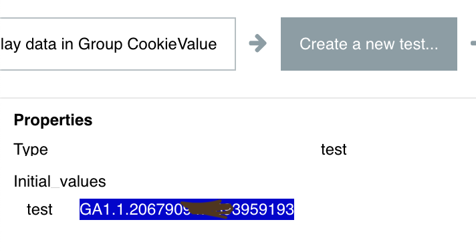
Task: Click the trailing digits "3959193" of the value
Action: tap(263, 209)
